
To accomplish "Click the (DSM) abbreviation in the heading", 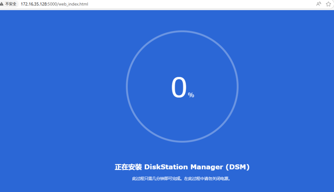I will tap(237, 167).
